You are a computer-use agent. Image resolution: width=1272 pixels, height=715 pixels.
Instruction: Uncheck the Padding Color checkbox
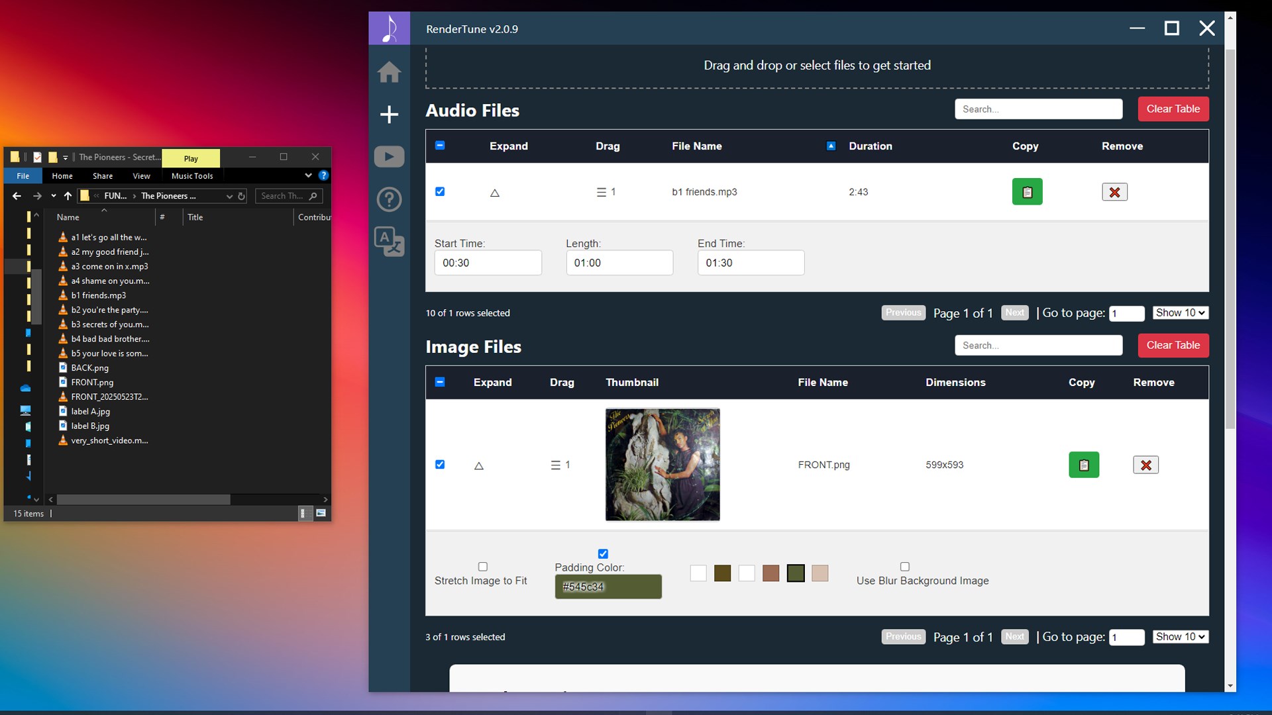tap(603, 554)
